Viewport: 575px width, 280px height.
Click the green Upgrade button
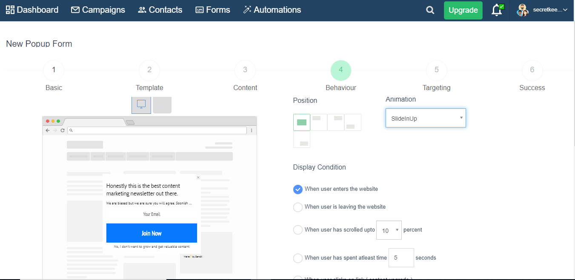pyautogui.click(x=463, y=10)
